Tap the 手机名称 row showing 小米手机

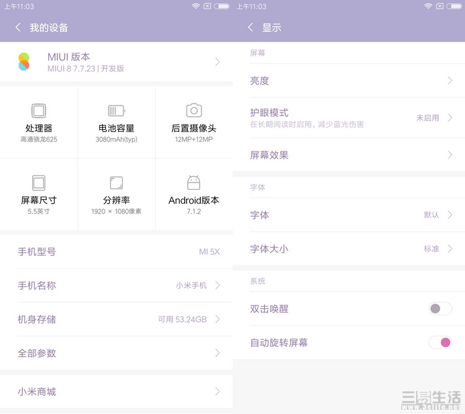click(116, 286)
